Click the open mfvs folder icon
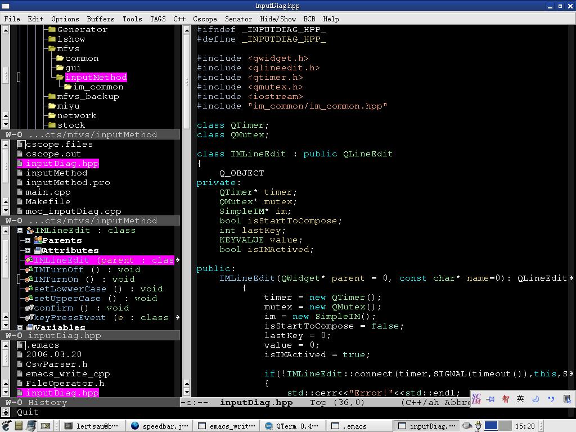This screenshot has height=432, width=576. pyautogui.click(x=52, y=48)
